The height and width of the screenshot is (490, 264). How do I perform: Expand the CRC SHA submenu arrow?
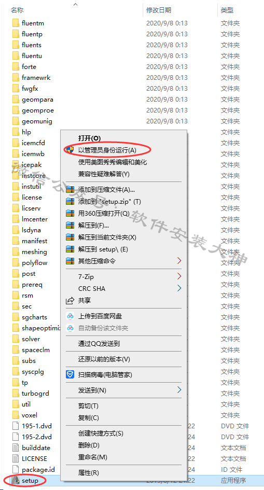pyautogui.click(x=179, y=288)
